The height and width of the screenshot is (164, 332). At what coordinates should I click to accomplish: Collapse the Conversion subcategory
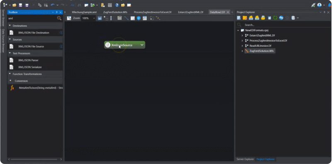click(11, 81)
